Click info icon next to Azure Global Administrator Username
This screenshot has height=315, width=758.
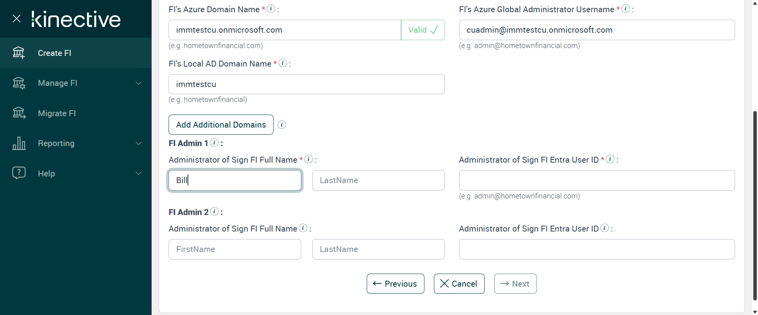point(625,9)
